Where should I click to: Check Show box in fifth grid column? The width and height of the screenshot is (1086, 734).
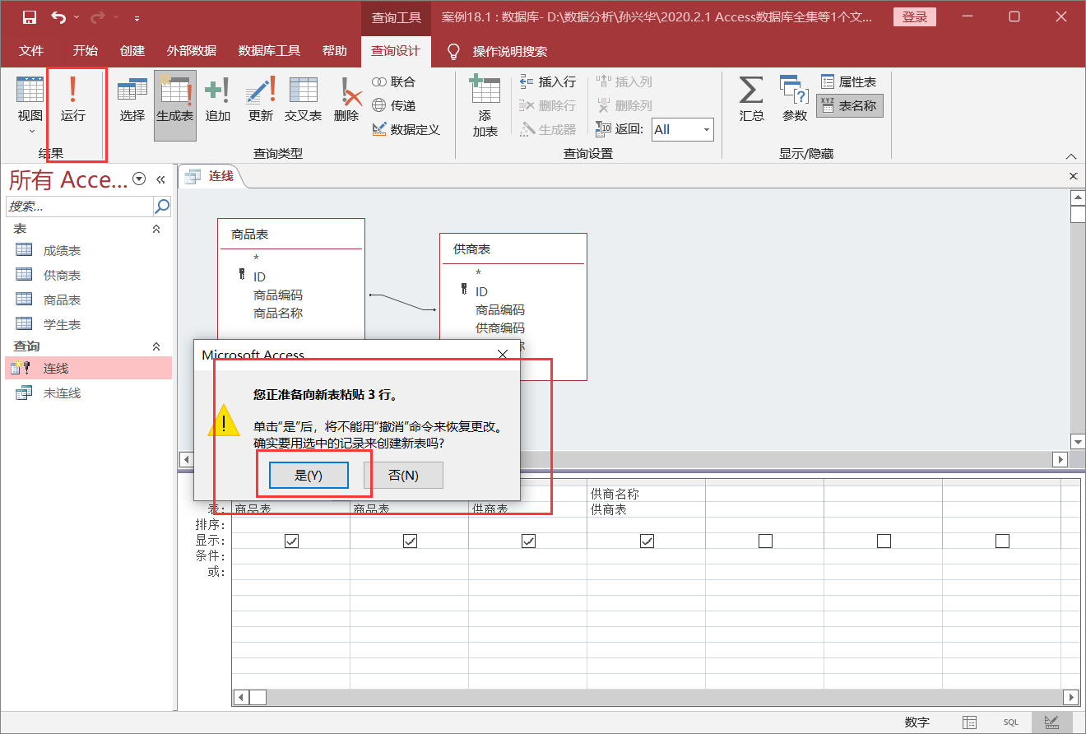click(765, 541)
